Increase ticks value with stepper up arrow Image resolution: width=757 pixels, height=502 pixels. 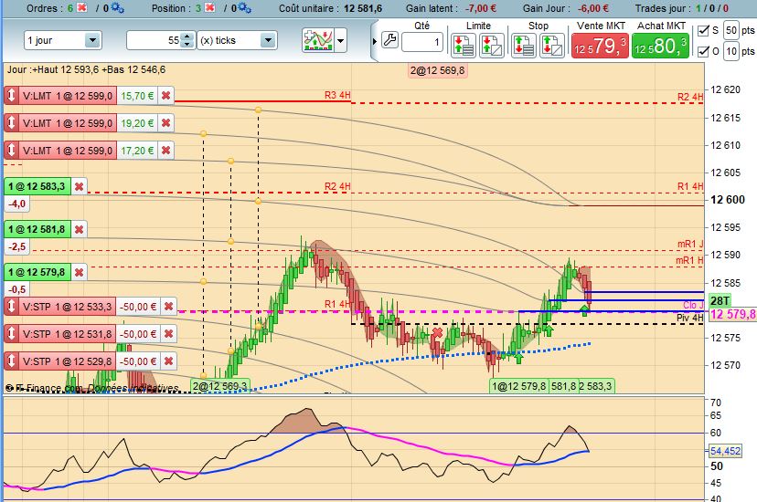[187, 37]
